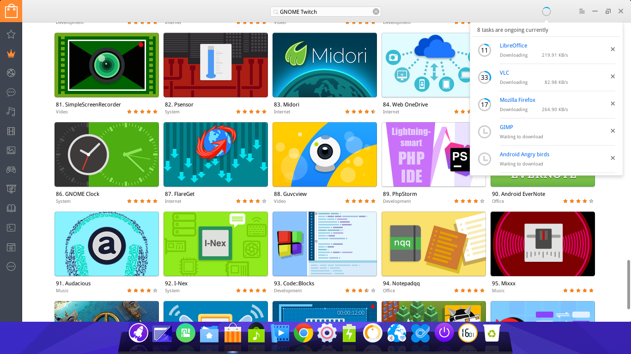The width and height of the screenshot is (631, 354).
Task: Open the FlareGet app thumbnail
Action: tap(216, 154)
